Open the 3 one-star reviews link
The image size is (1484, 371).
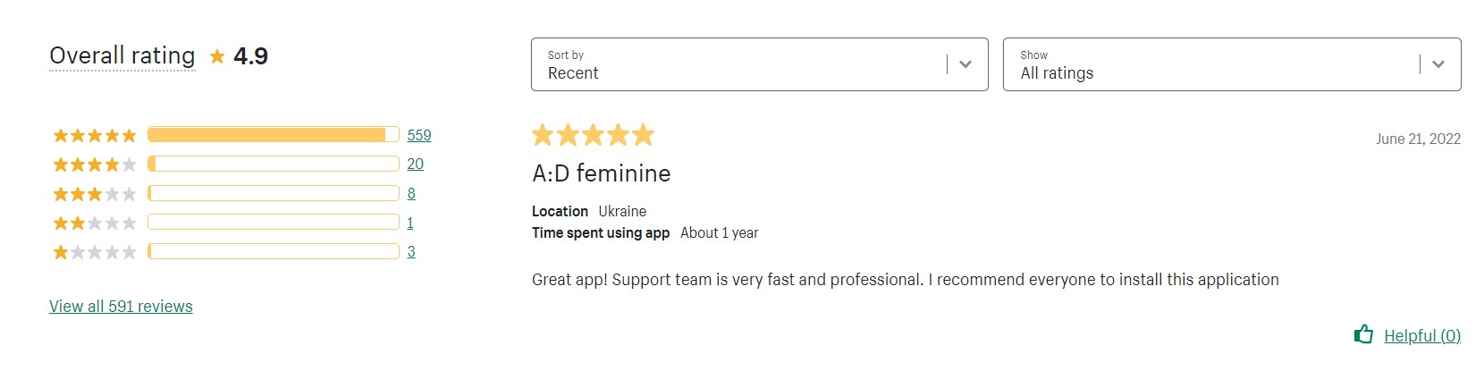click(411, 251)
